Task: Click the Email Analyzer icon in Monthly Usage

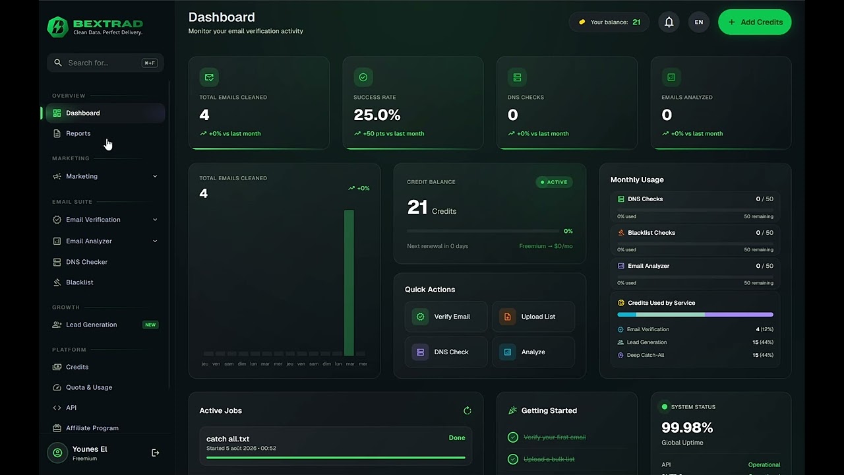Action: click(x=621, y=266)
